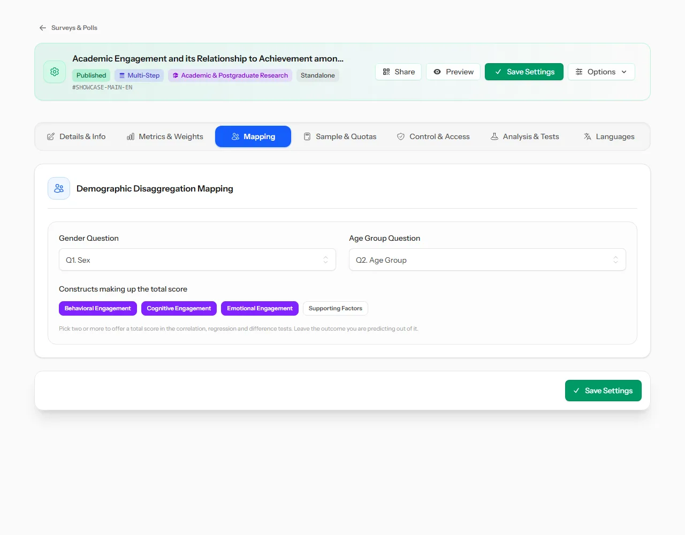The width and height of the screenshot is (685, 535).
Task: Open the Metrics & Weights tab
Action: (x=165, y=136)
